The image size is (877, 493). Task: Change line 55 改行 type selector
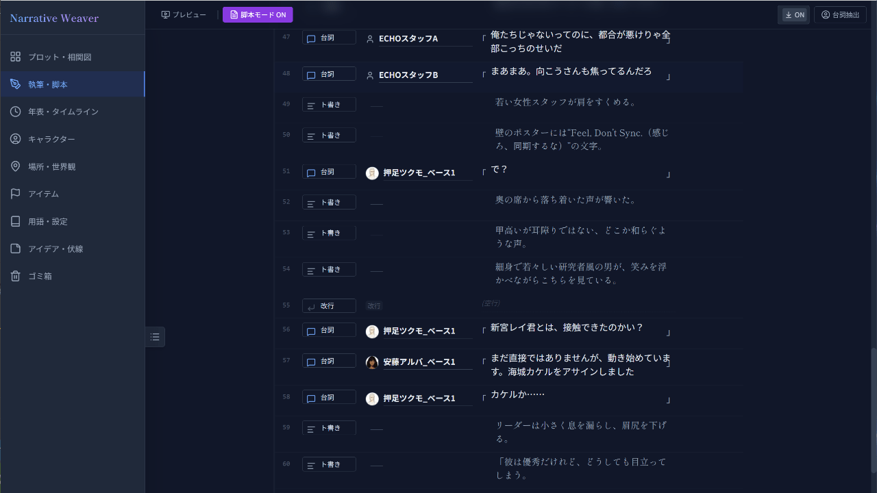(x=329, y=306)
